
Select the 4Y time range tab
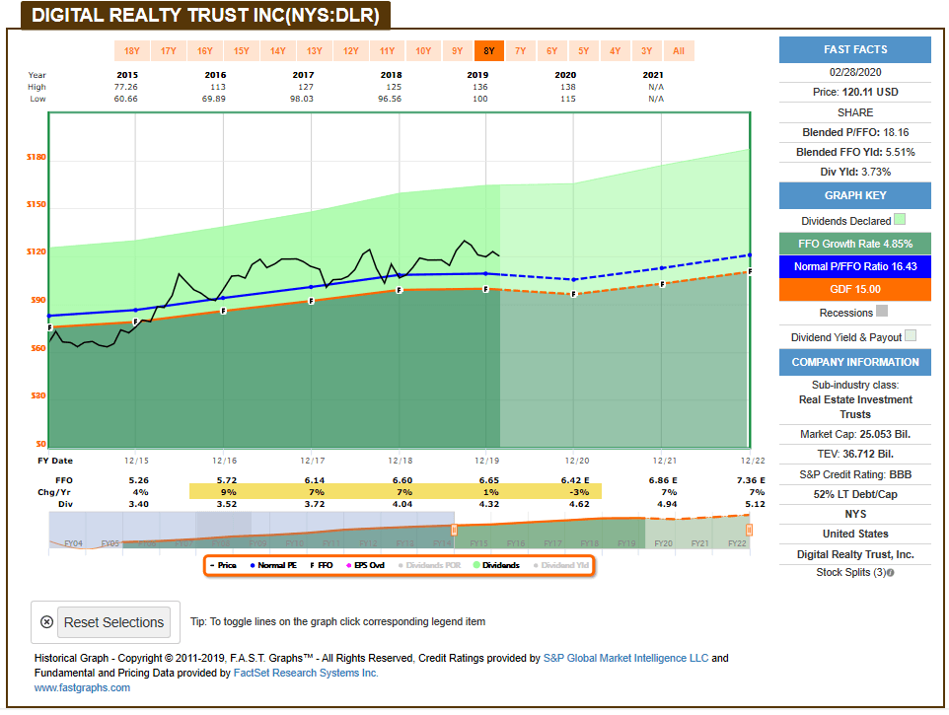coord(615,51)
